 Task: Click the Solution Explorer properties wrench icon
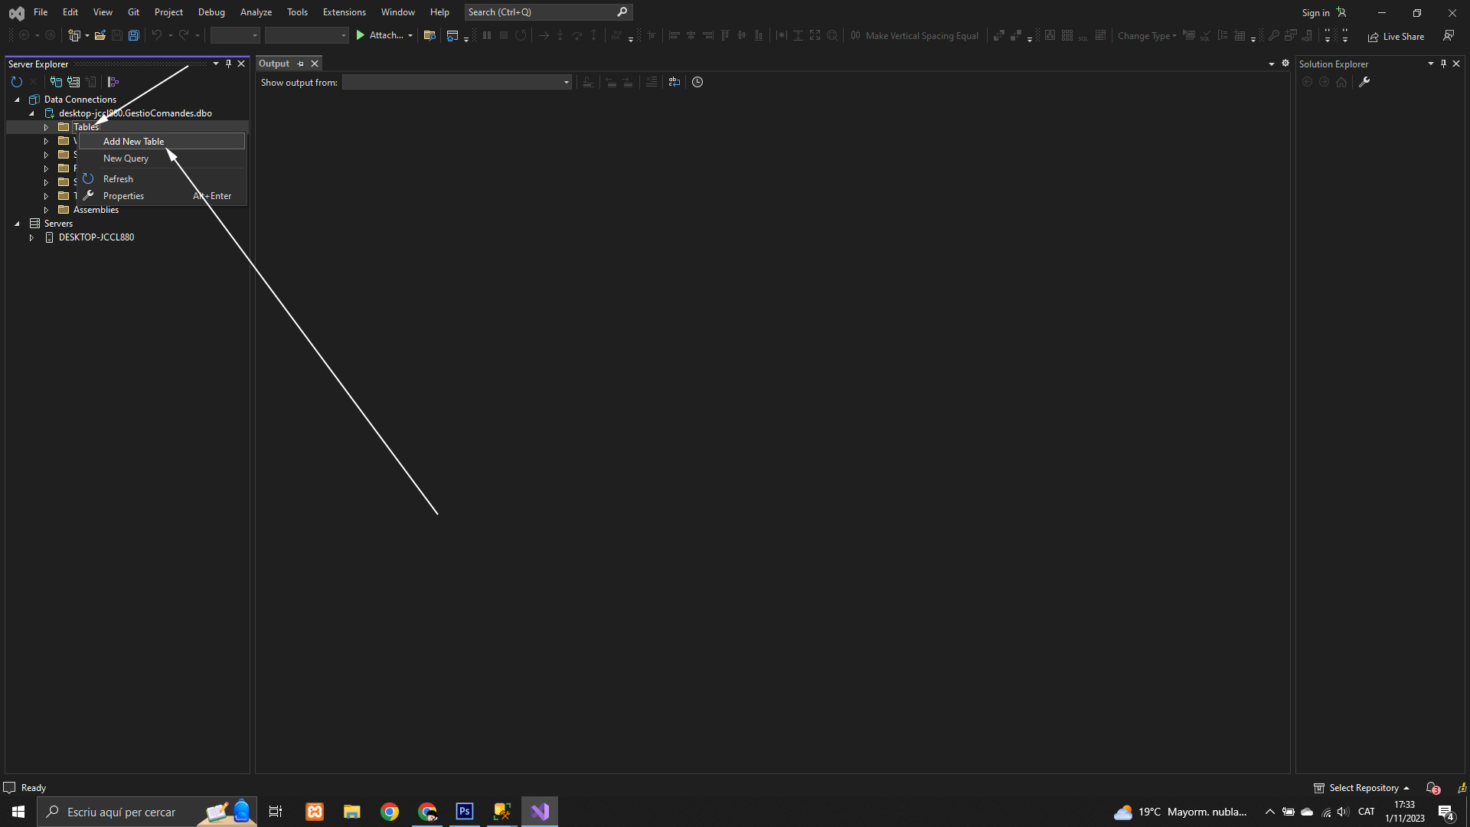tap(1364, 82)
